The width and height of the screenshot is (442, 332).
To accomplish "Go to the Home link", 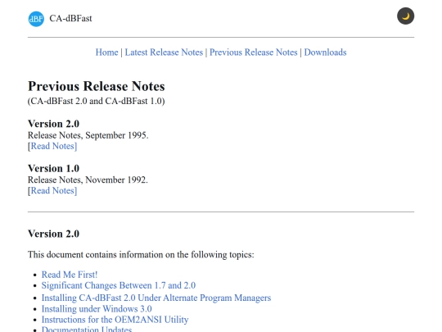I will coord(106,52).
